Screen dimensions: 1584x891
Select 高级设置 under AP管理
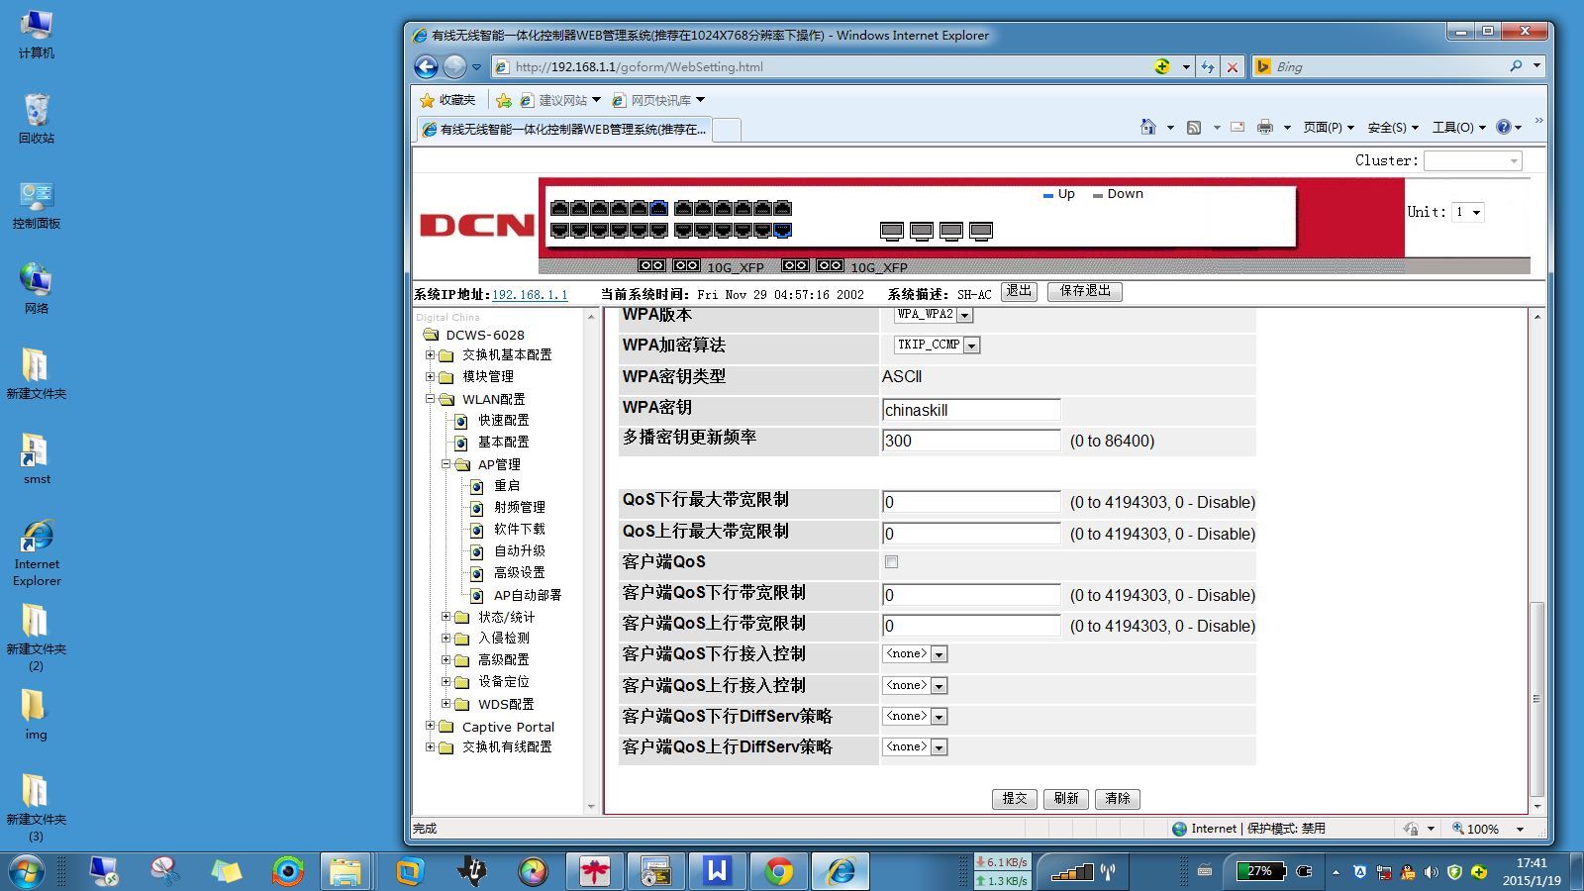(520, 573)
